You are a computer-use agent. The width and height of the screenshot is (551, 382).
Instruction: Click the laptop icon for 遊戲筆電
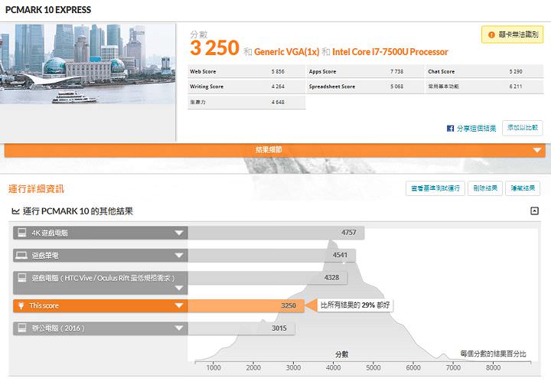coord(20,255)
